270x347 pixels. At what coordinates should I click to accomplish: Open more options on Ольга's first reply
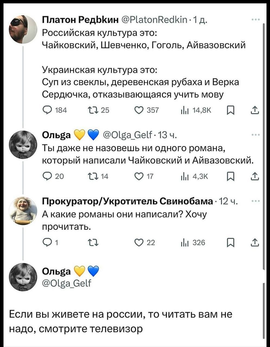(255, 135)
